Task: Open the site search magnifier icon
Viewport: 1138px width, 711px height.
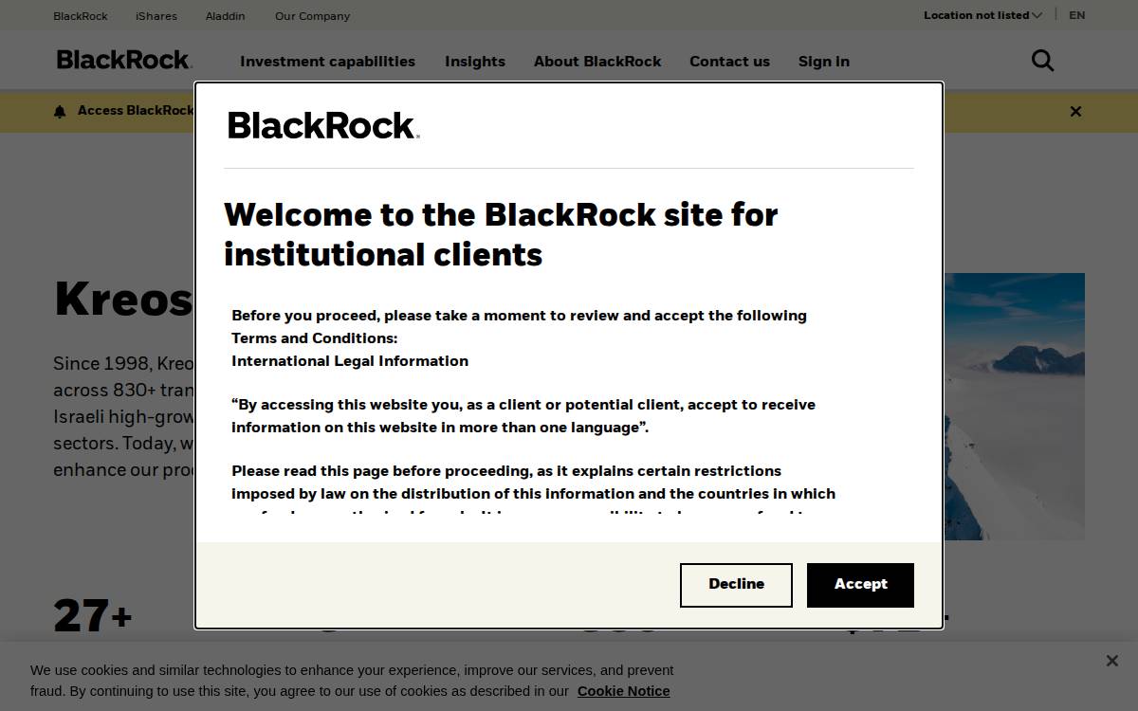Action: pos(1042,61)
